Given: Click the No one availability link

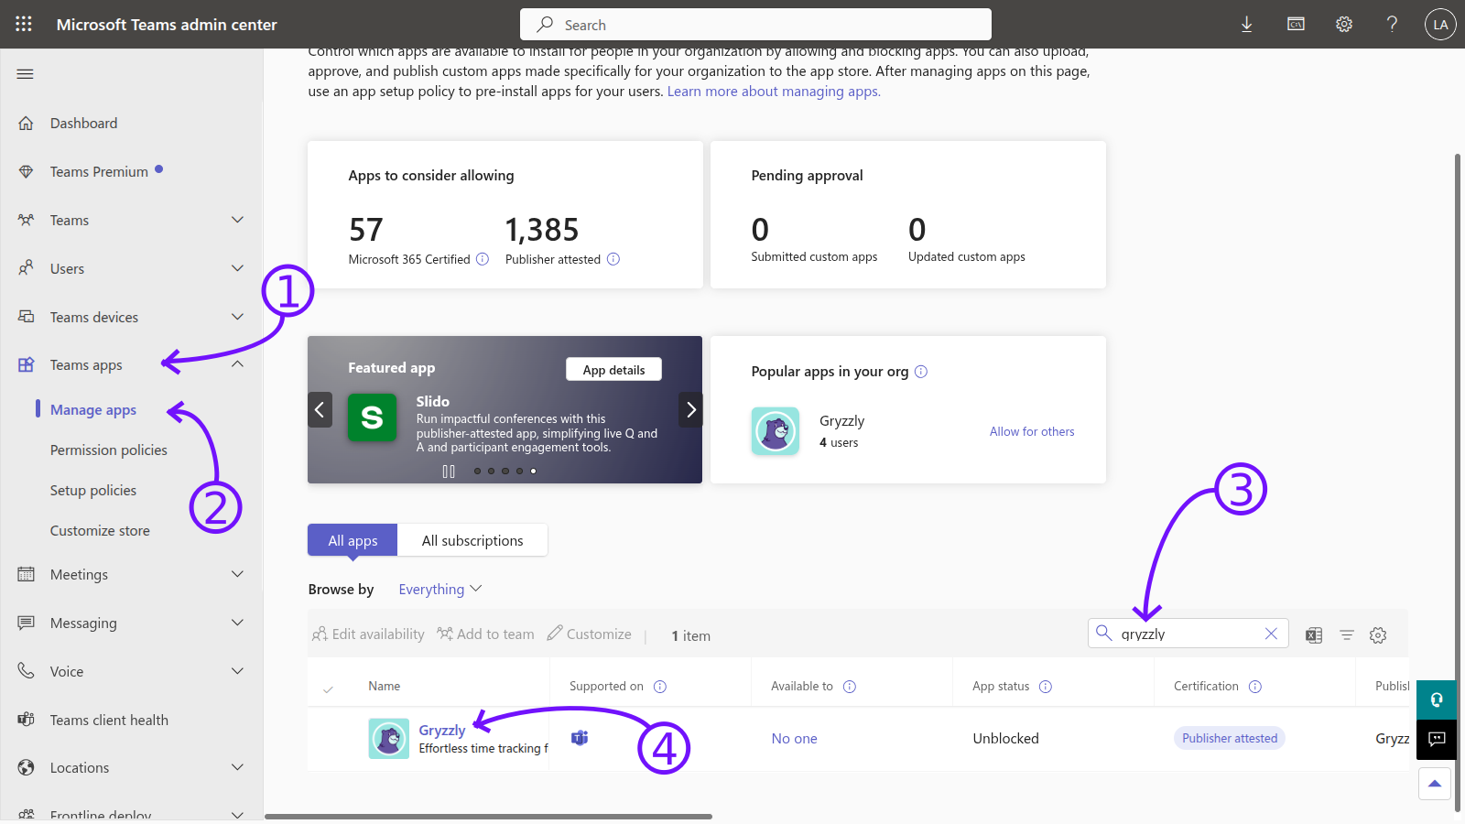Looking at the screenshot, I should coord(794,738).
